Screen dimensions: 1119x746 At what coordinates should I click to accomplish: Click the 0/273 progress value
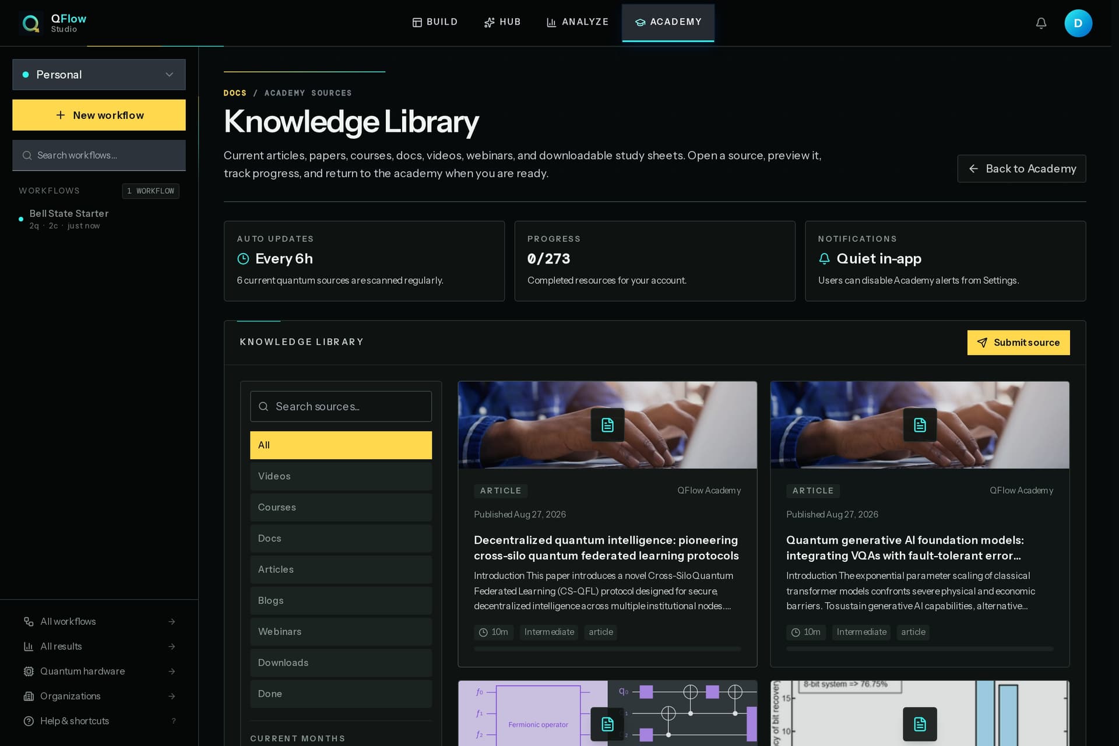(548, 259)
